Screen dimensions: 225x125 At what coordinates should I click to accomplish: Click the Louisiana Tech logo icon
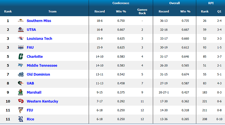(x=21, y=38)
